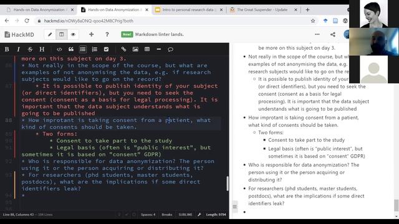Click the editor vertical scrollbar thumb
Viewport: 399px width, 224px height.
click(227, 184)
